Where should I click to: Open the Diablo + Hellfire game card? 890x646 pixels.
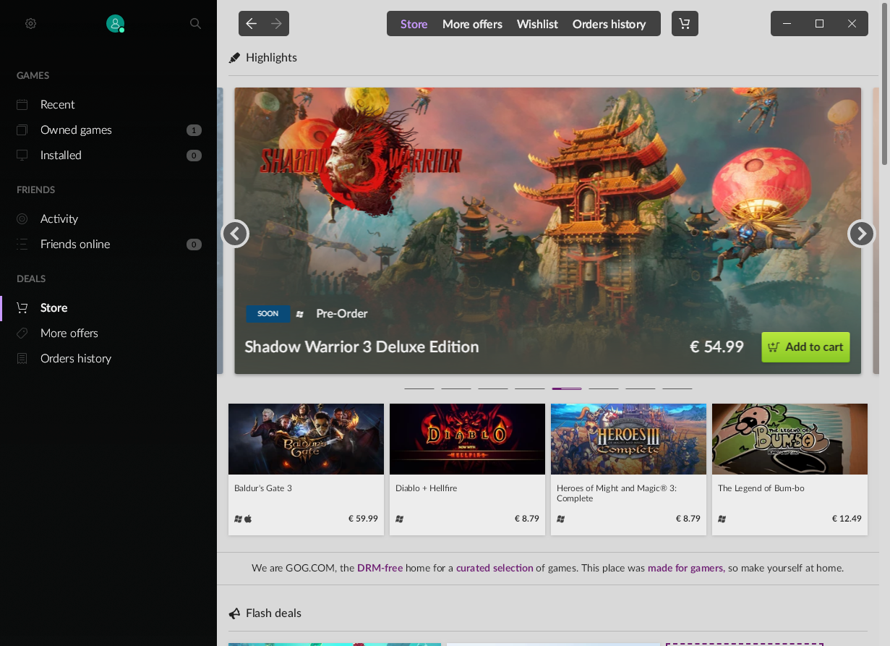coord(467,469)
